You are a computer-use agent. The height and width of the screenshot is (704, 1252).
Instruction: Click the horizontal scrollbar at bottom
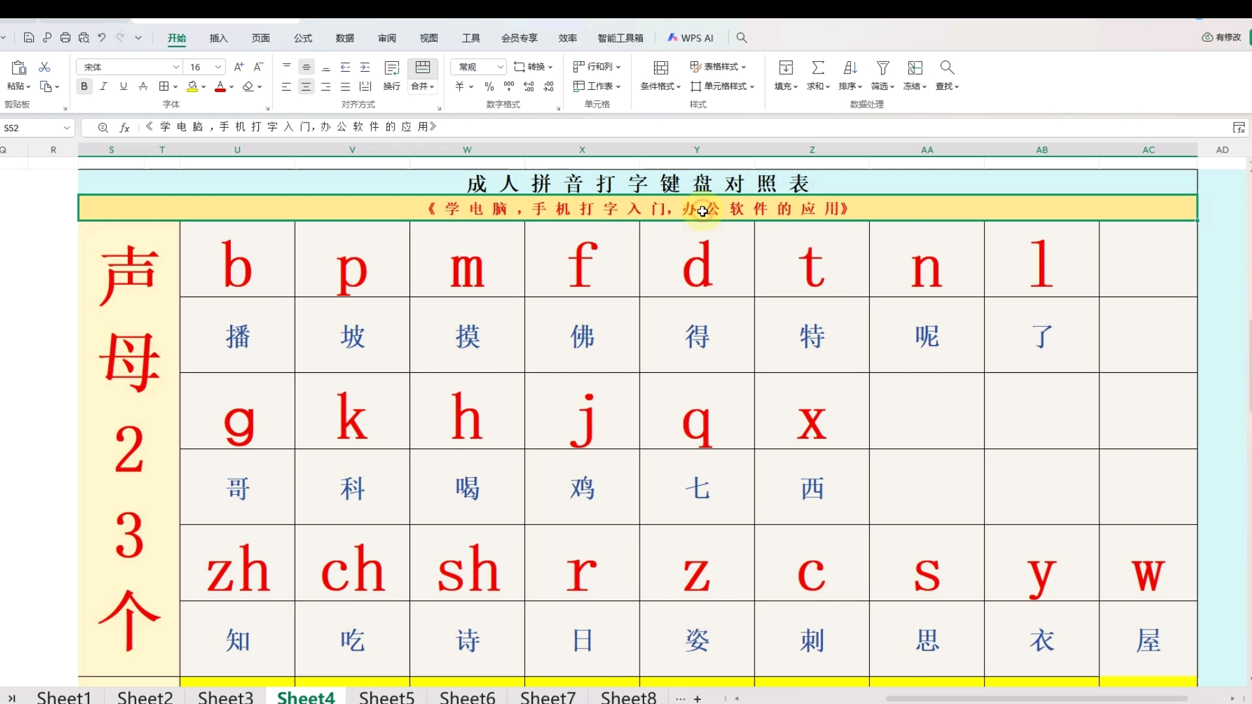[x=1036, y=698]
